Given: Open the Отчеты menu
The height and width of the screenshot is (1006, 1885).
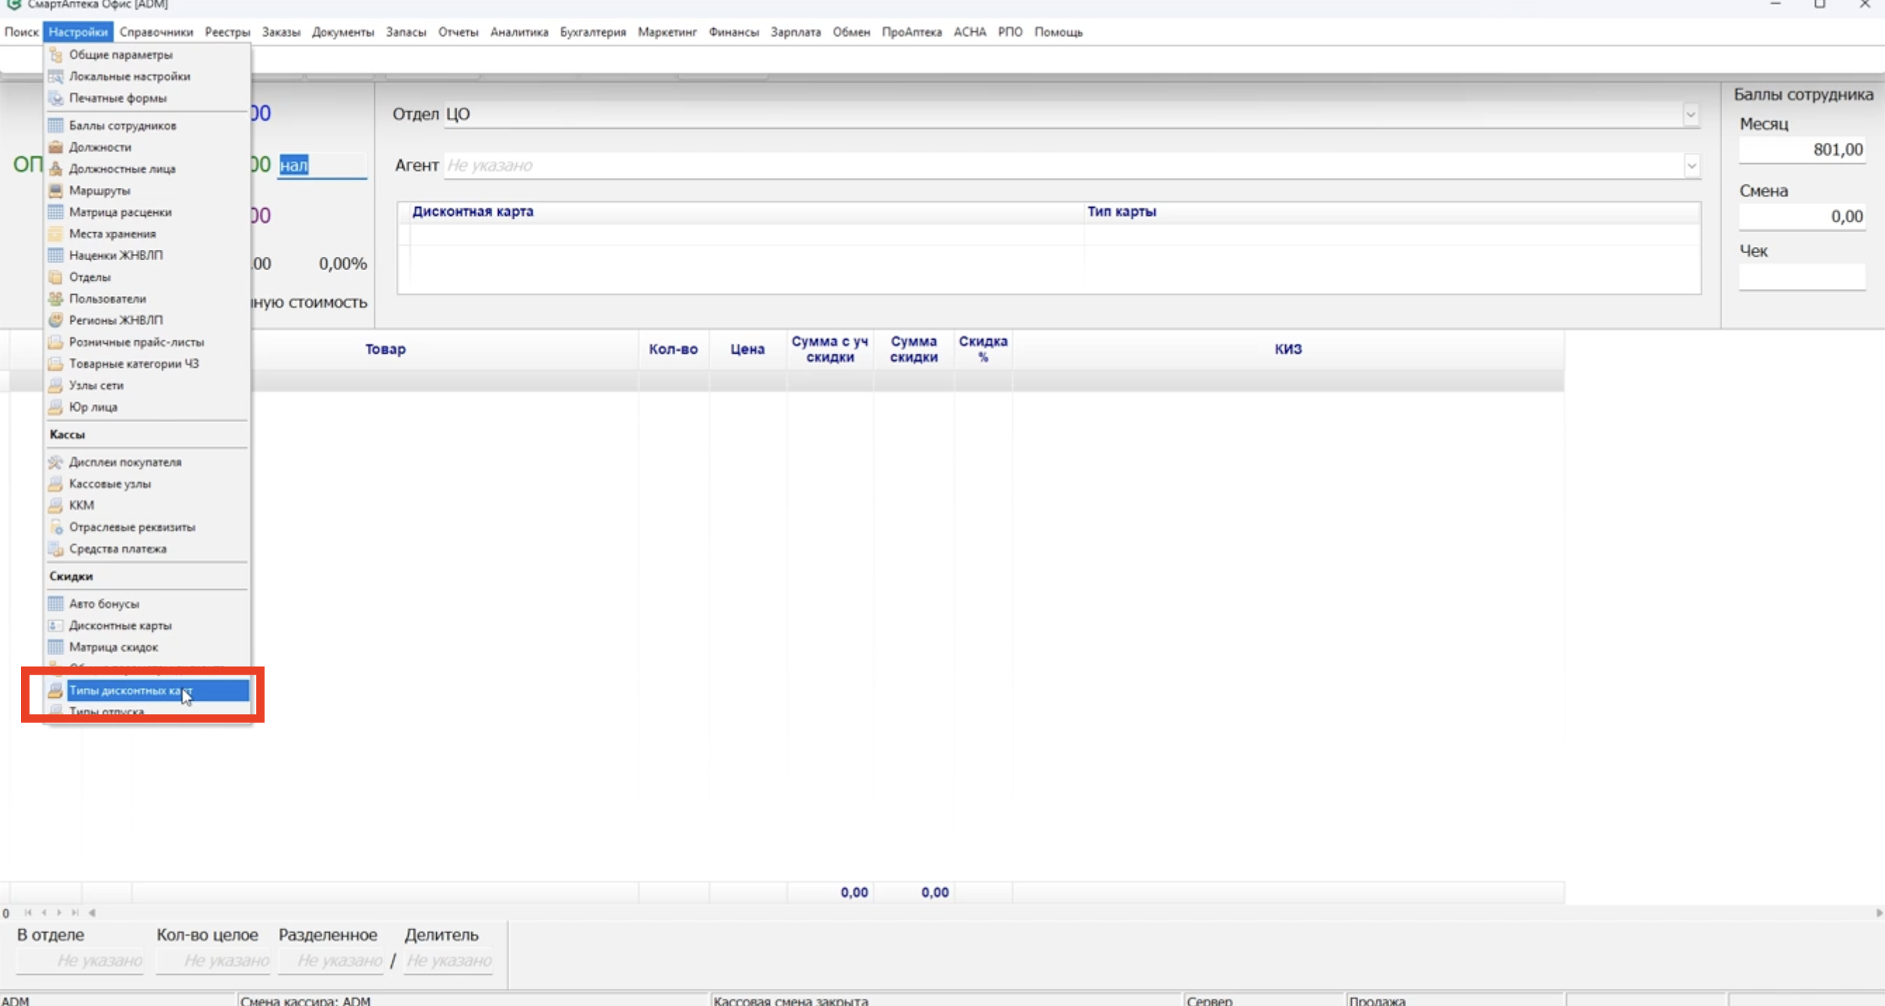Looking at the screenshot, I should [457, 32].
